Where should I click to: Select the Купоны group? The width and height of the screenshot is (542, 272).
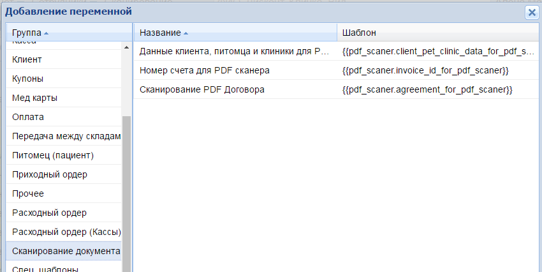pos(27,79)
